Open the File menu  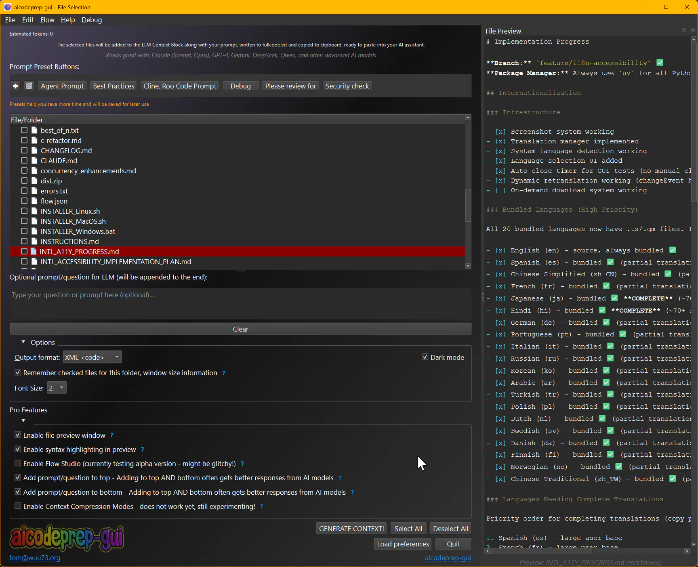click(x=10, y=20)
